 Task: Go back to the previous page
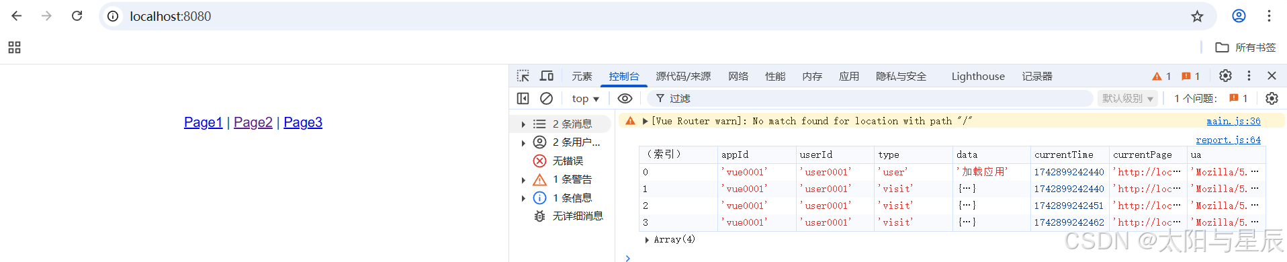(x=17, y=16)
